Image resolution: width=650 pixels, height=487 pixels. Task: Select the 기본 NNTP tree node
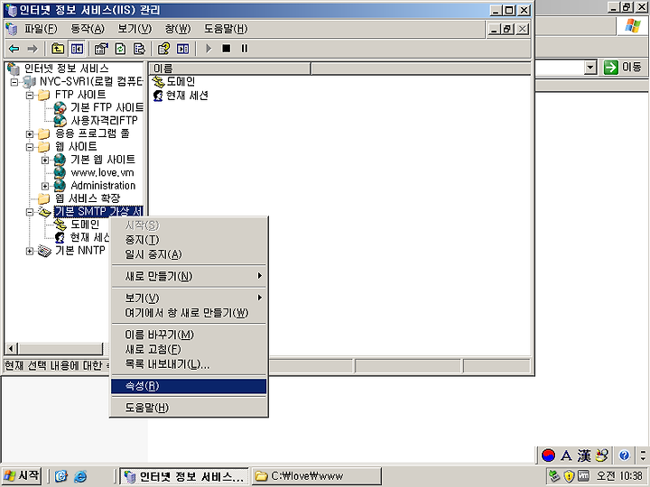click(80, 251)
